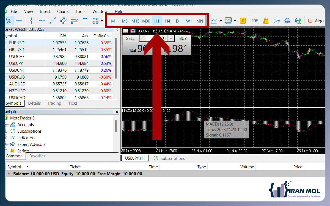The image size is (330, 206).
Task: Open the shapes tool dropdown arrow
Action: tap(102, 21)
